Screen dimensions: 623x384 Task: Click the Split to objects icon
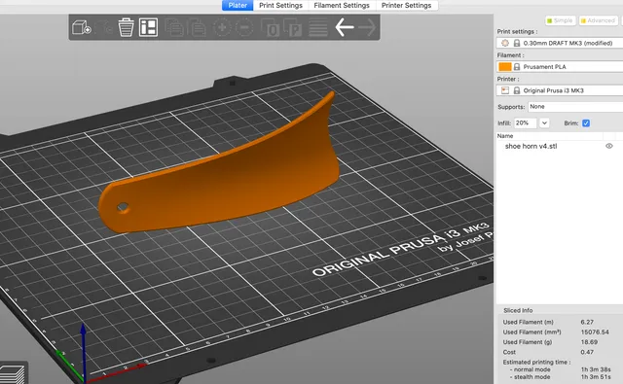(x=271, y=28)
